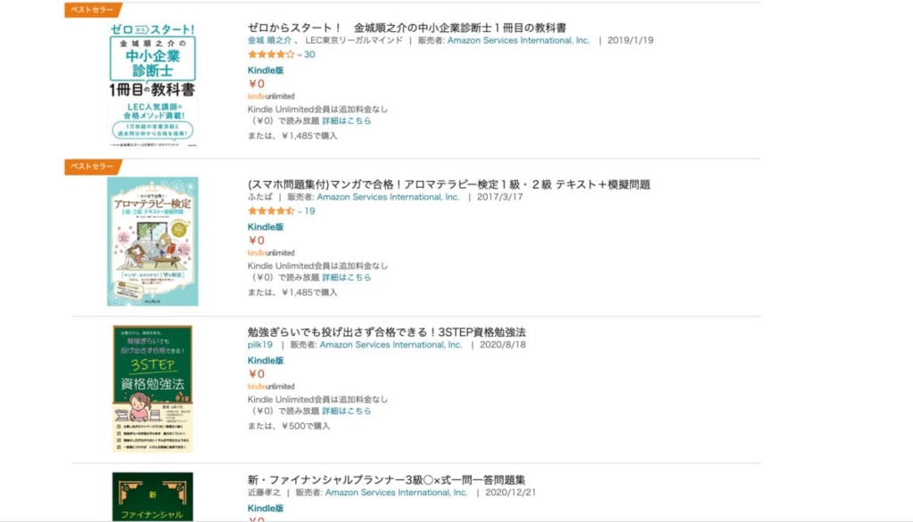Open the アロマテラピー検定 book cover thumbnail
The width and height of the screenshot is (913, 522).
coord(152,241)
